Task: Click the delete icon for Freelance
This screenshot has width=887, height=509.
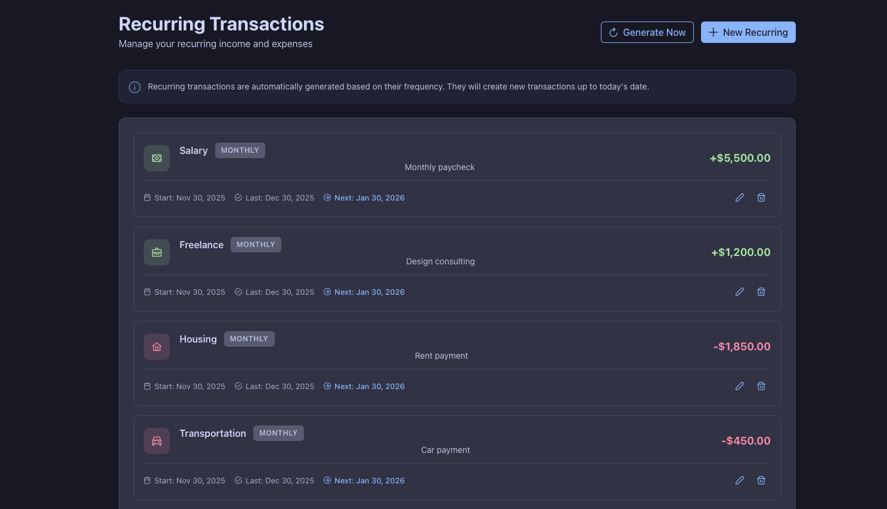Action: 761,291
